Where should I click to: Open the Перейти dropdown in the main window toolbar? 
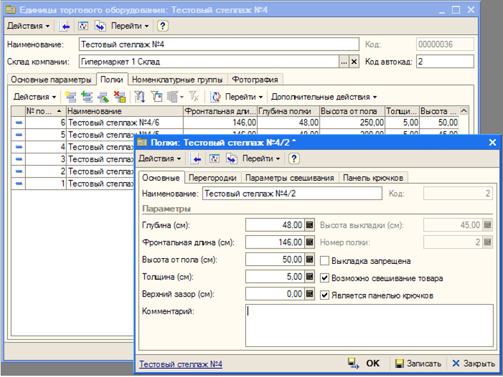pyautogui.click(x=130, y=26)
